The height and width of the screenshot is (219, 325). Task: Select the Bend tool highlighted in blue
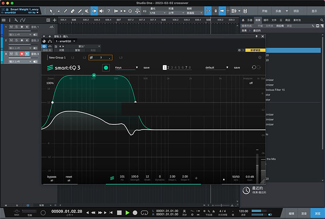[x=94, y=11]
